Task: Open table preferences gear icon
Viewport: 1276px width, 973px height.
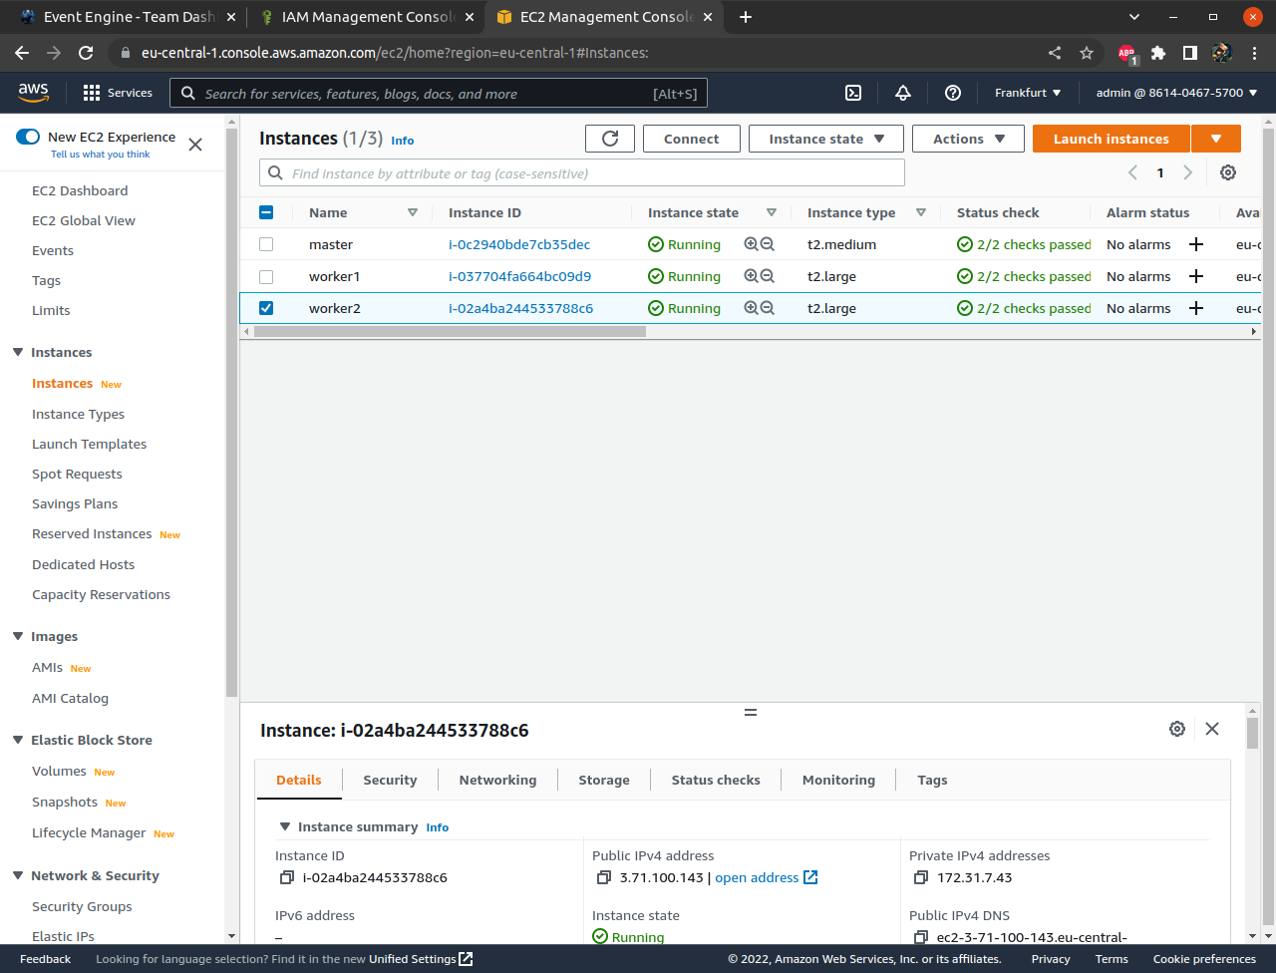Action: (x=1228, y=172)
